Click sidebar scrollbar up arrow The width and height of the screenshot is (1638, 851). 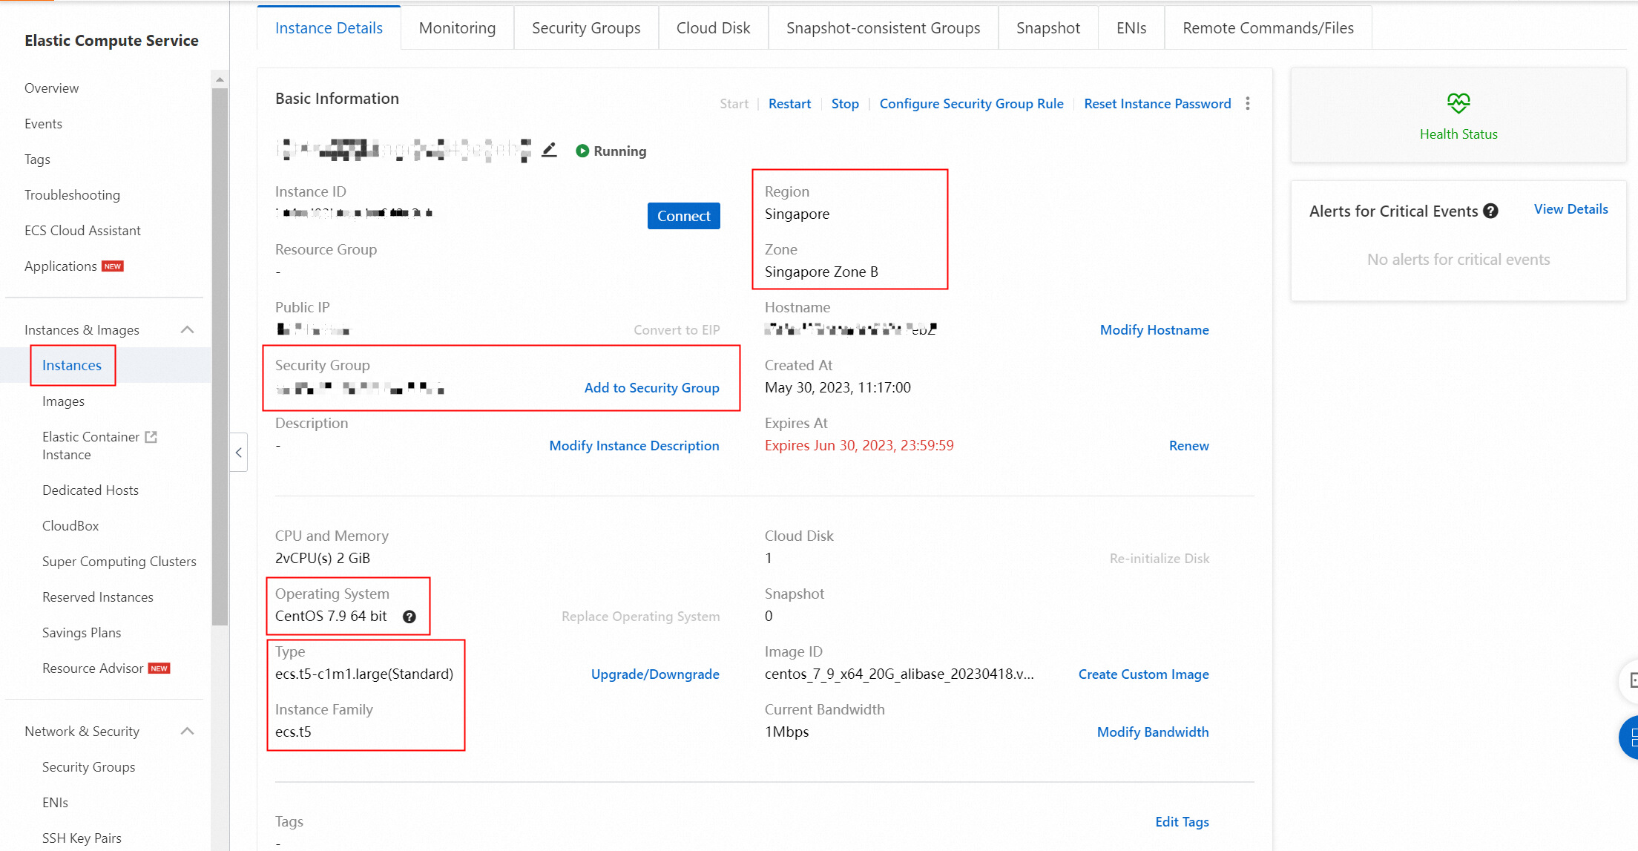[x=219, y=79]
